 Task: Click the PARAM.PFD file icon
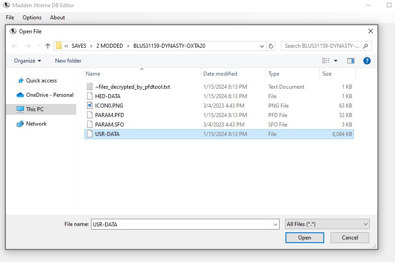pos(90,115)
